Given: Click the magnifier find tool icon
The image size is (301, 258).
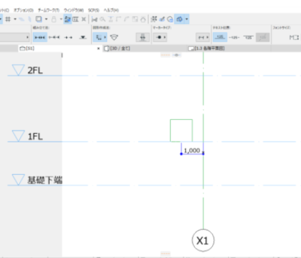Looking at the screenshot, I should pos(103,19).
